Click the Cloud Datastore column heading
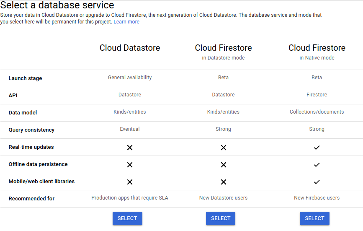 (130, 48)
